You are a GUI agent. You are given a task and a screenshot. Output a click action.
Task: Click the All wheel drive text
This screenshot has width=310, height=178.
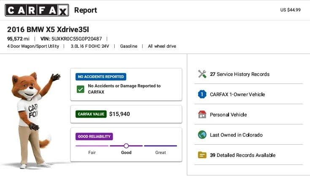[162, 46]
